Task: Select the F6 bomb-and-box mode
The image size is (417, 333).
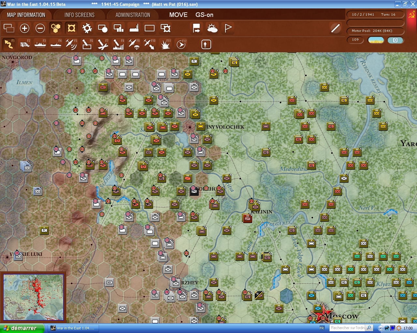Action: pos(87,44)
